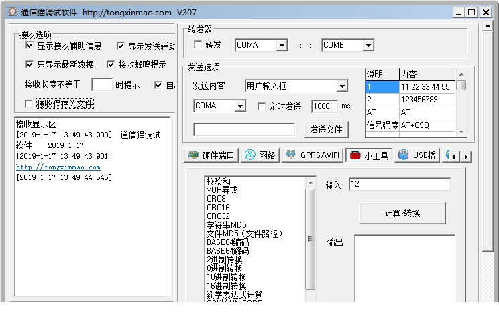Screen dimensions: 499x314
Task: Select 16进制转换 in the tool list
Action: pyautogui.click(x=226, y=286)
